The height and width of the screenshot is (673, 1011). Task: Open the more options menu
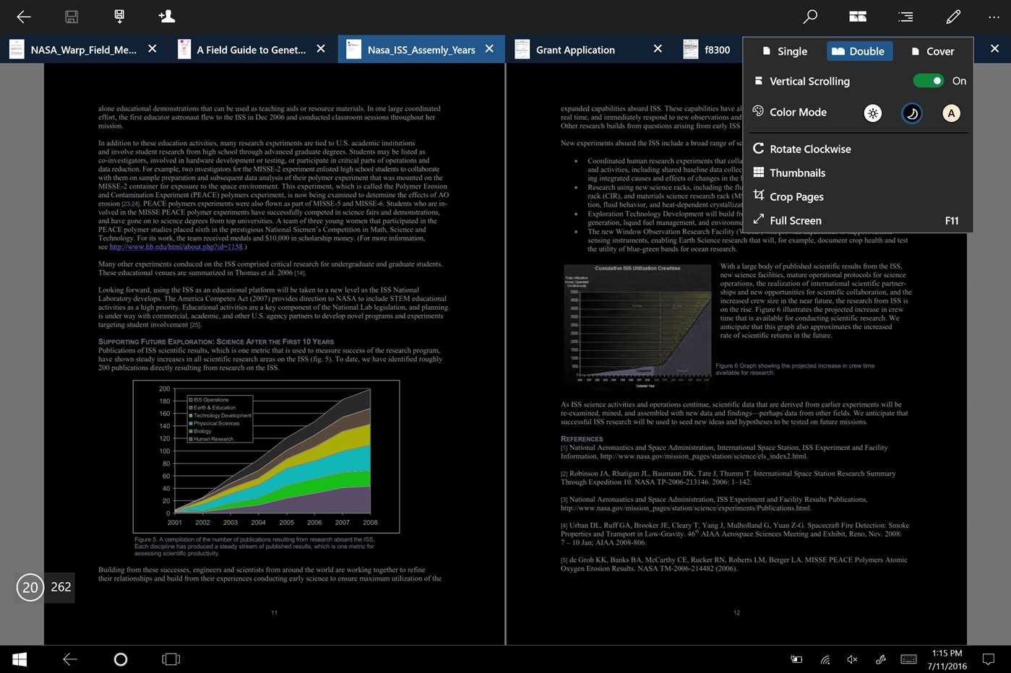(995, 16)
